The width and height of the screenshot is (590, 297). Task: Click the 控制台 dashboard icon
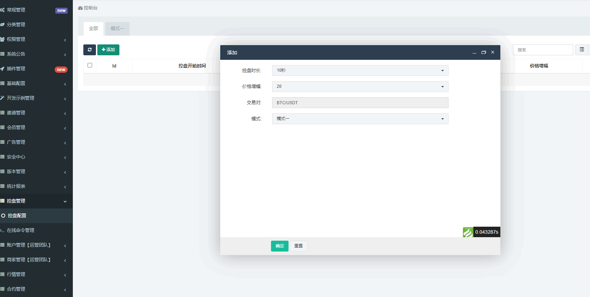click(x=81, y=8)
